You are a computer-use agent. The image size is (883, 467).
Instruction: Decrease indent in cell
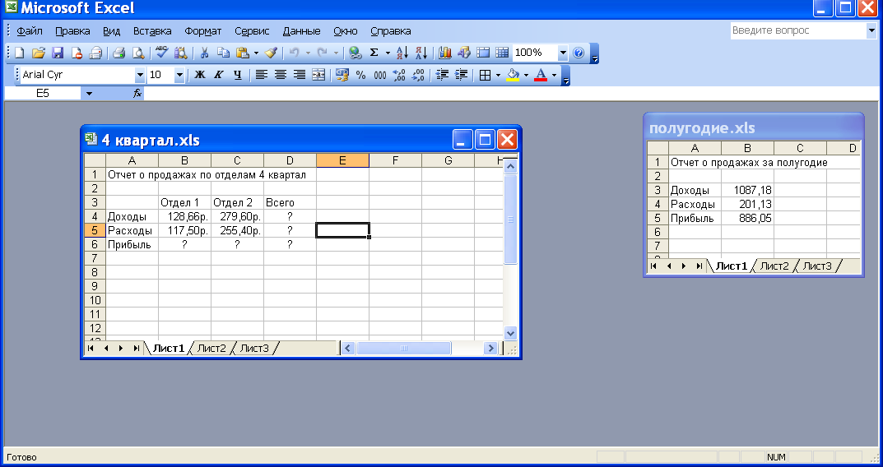point(442,75)
